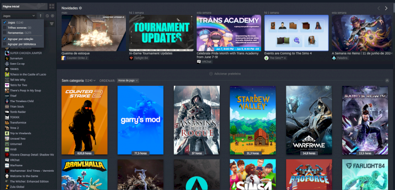The width and height of the screenshot is (395, 190).
Task: Uncheck the Jogos (124) checkbox
Action: tap(4, 23)
